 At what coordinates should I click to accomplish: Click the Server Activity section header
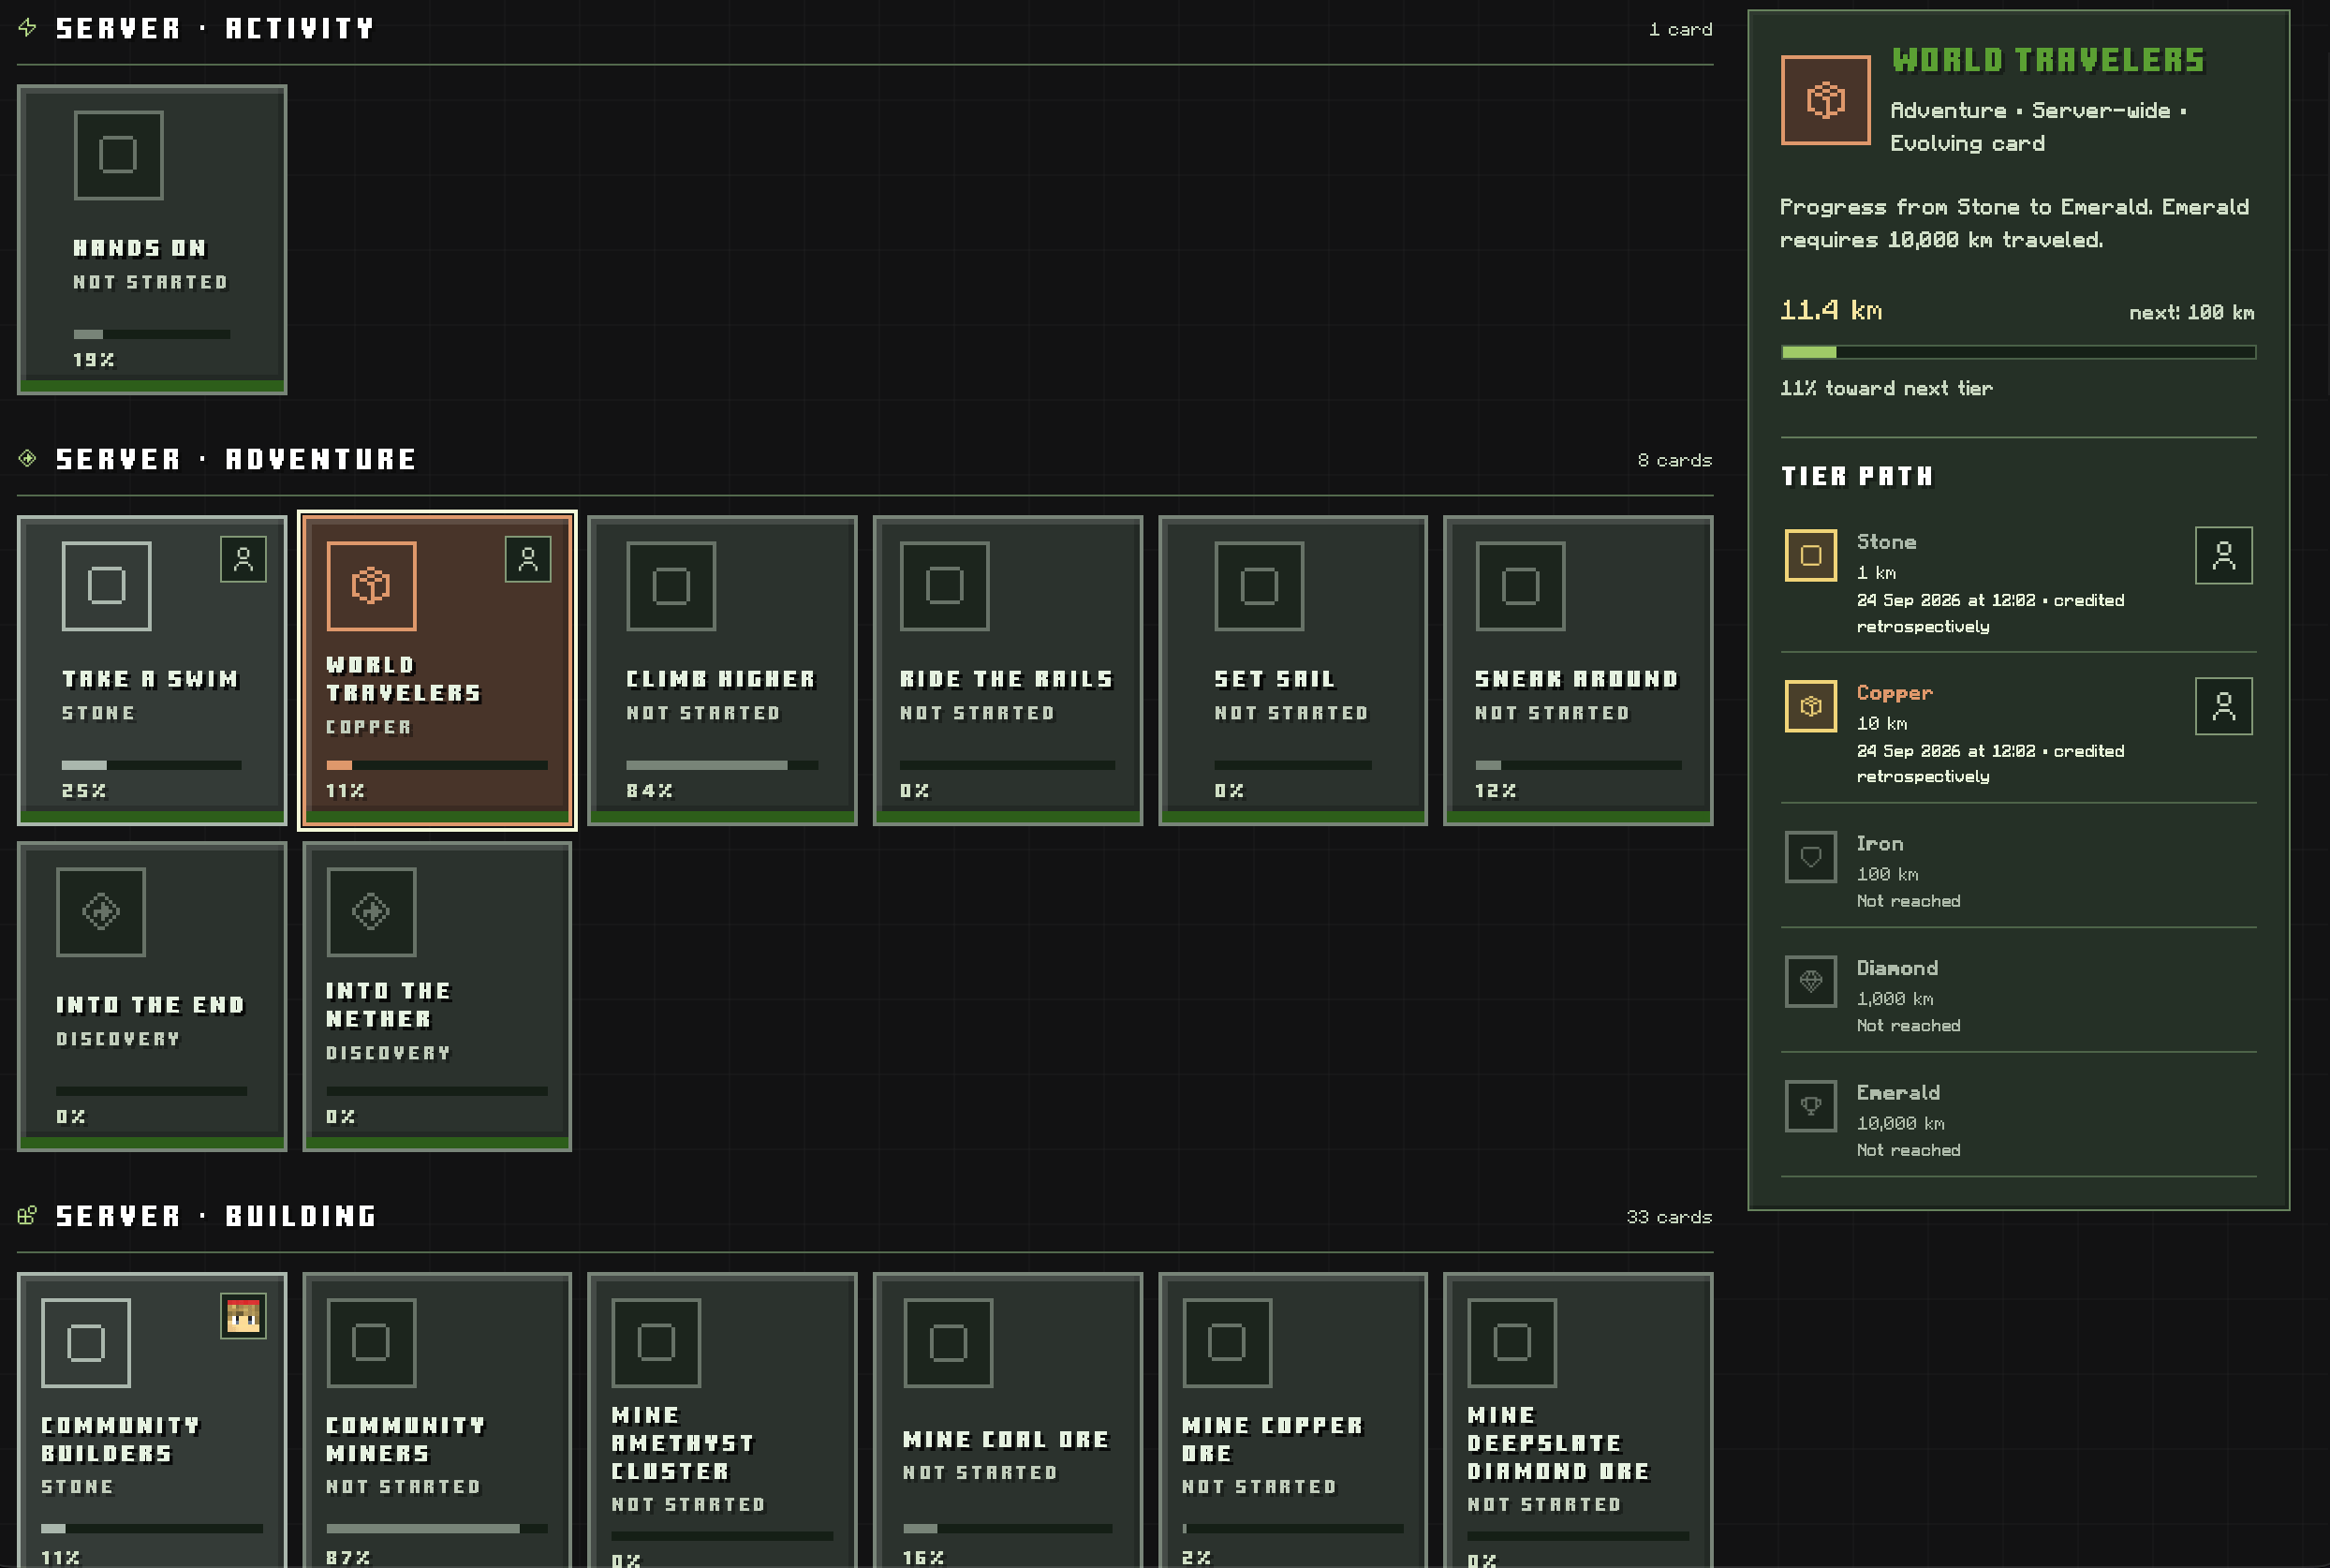pyautogui.click(x=214, y=28)
